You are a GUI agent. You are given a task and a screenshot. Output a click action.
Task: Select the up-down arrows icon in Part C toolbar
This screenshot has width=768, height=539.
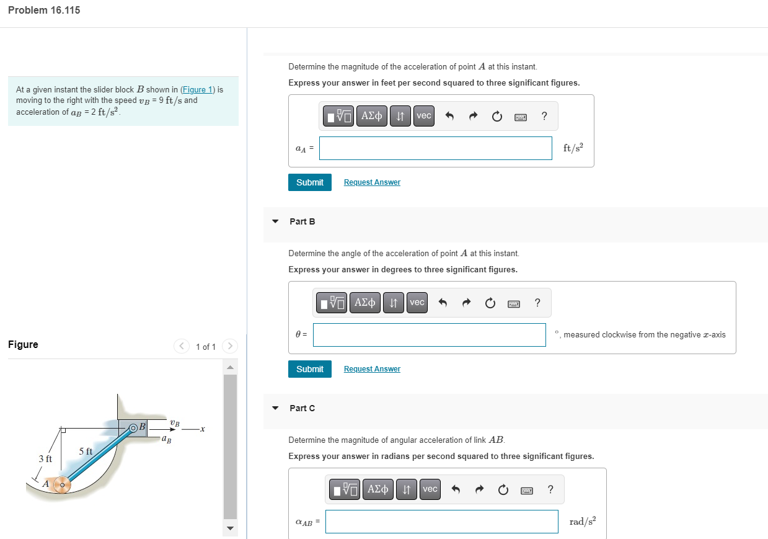[x=406, y=489]
